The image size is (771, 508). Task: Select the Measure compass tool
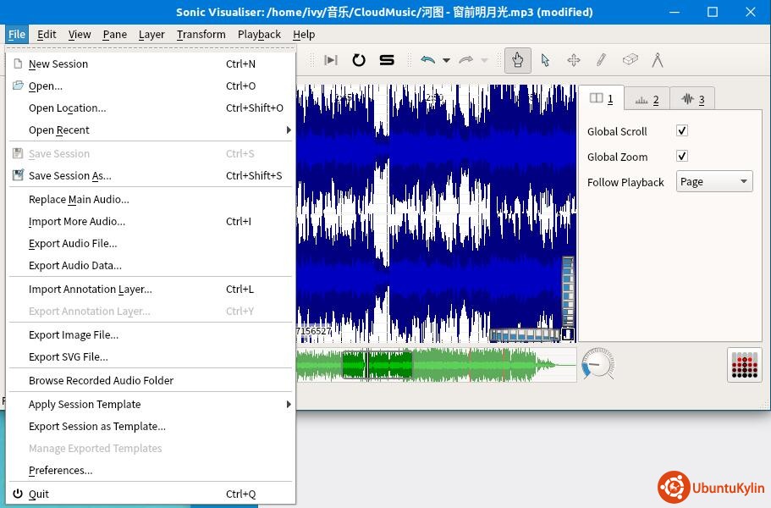pyautogui.click(x=657, y=60)
